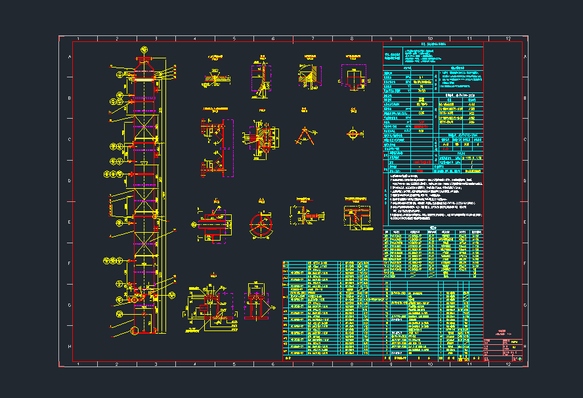This screenshot has width=583, height=398.
Task: Select the circular three-spoke detail view
Action: coord(261,225)
